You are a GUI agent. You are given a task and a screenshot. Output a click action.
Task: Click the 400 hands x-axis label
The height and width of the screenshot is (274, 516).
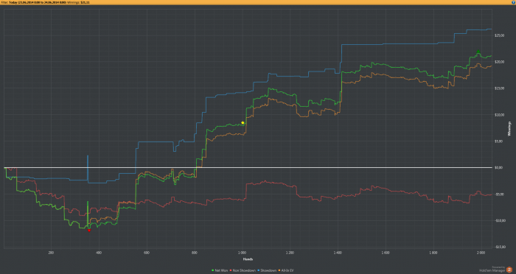point(99,253)
